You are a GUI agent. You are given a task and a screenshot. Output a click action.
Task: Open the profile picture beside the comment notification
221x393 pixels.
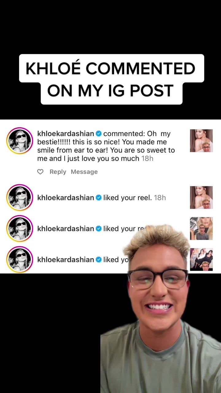click(20, 141)
